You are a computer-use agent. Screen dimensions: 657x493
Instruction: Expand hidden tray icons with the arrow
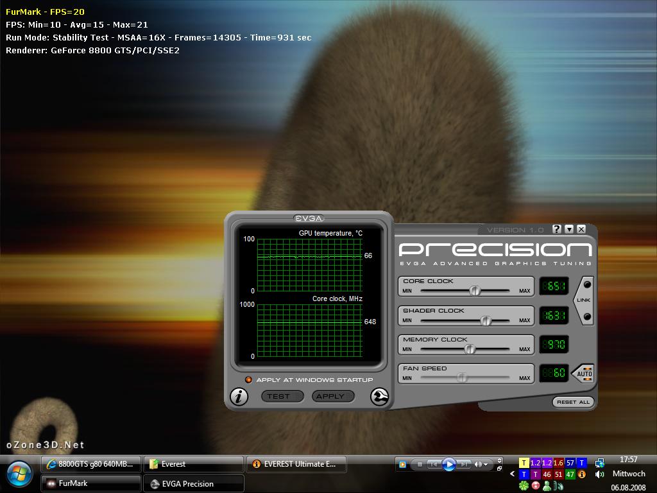point(512,474)
